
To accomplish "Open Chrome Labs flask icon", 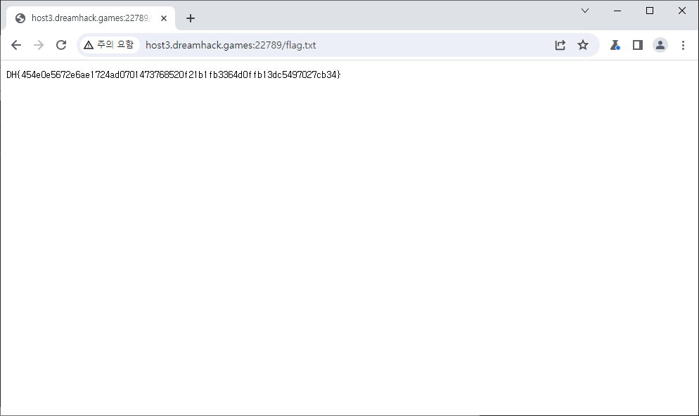I will click(615, 45).
